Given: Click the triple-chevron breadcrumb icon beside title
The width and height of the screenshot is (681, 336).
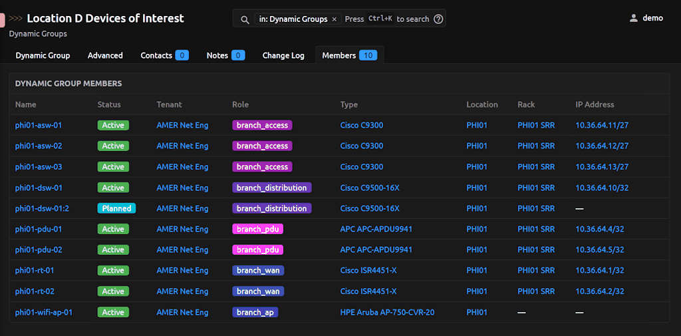Looking at the screenshot, I should pyautogui.click(x=16, y=19).
